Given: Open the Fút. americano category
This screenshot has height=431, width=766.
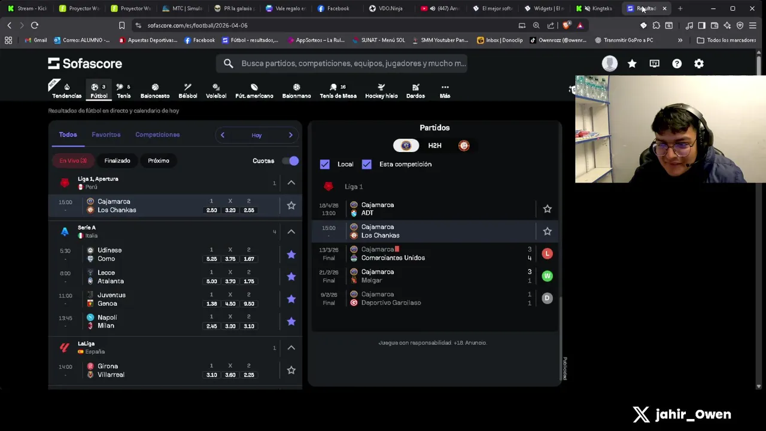Looking at the screenshot, I should click(254, 91).
